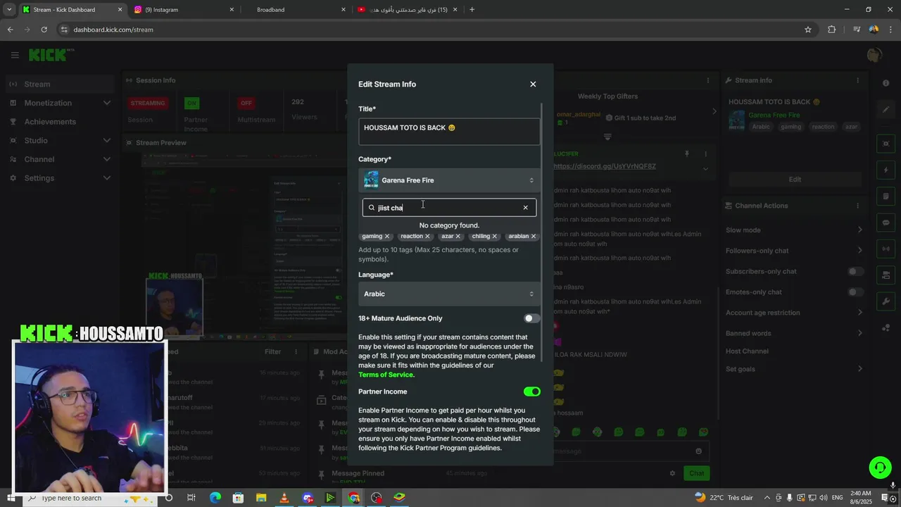Open the discord.gg link in chat

pyautogui.click(x=605, y=167)
